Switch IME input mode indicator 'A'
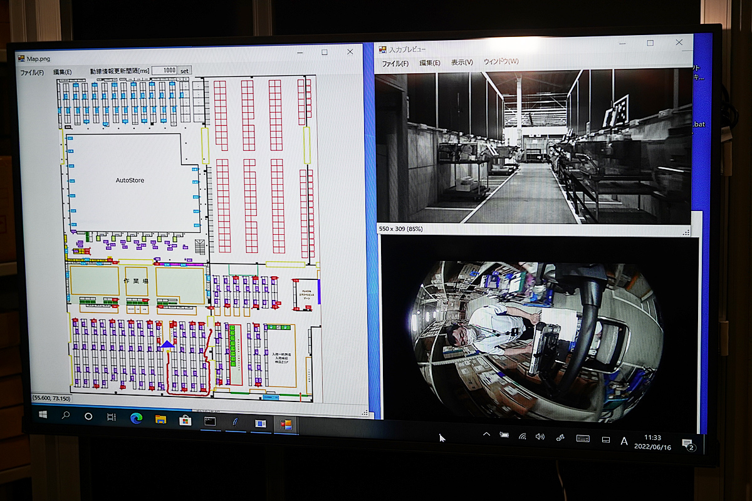Viewport: 752px width, 501px height. coord(624,442)
